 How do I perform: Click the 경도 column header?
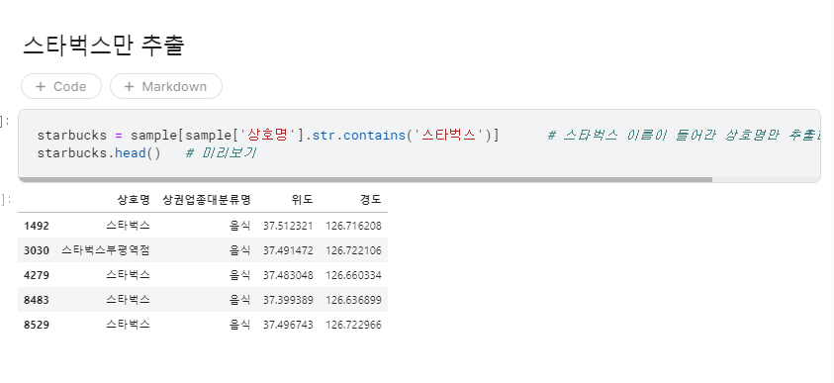tap(370, 200)
